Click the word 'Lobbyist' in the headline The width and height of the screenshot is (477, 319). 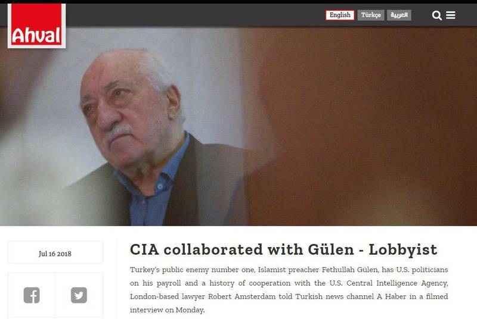pyautogui.click(x=403, y=249)
